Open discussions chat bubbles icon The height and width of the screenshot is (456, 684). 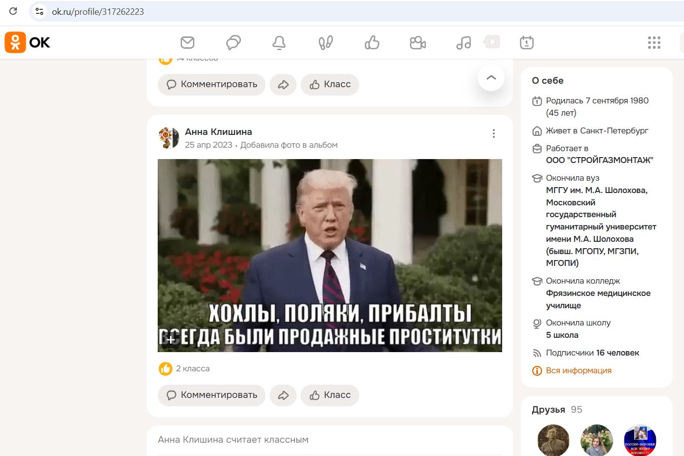click(233, 43)
